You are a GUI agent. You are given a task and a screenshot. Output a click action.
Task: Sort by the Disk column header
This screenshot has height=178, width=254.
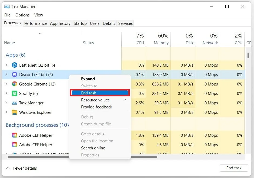pyautogui.click(x=183, y=39)
